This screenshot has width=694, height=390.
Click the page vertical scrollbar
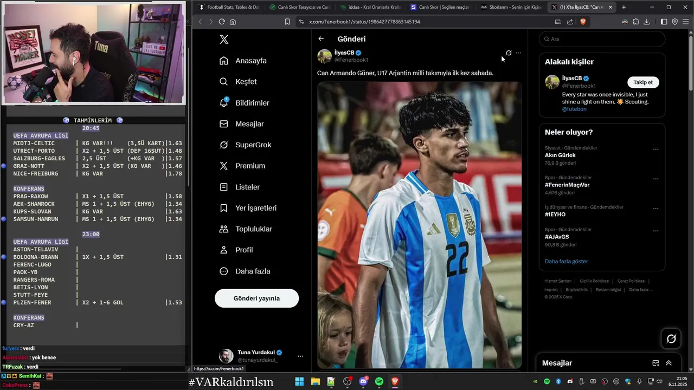(691, 62)
